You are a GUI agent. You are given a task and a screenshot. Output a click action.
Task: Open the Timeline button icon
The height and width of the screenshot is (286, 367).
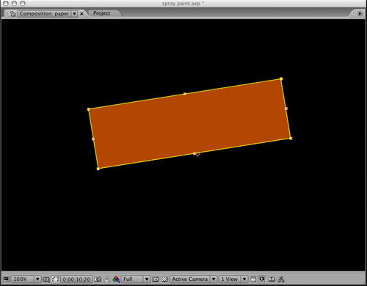pyautogui.click(x=272, y=279)
